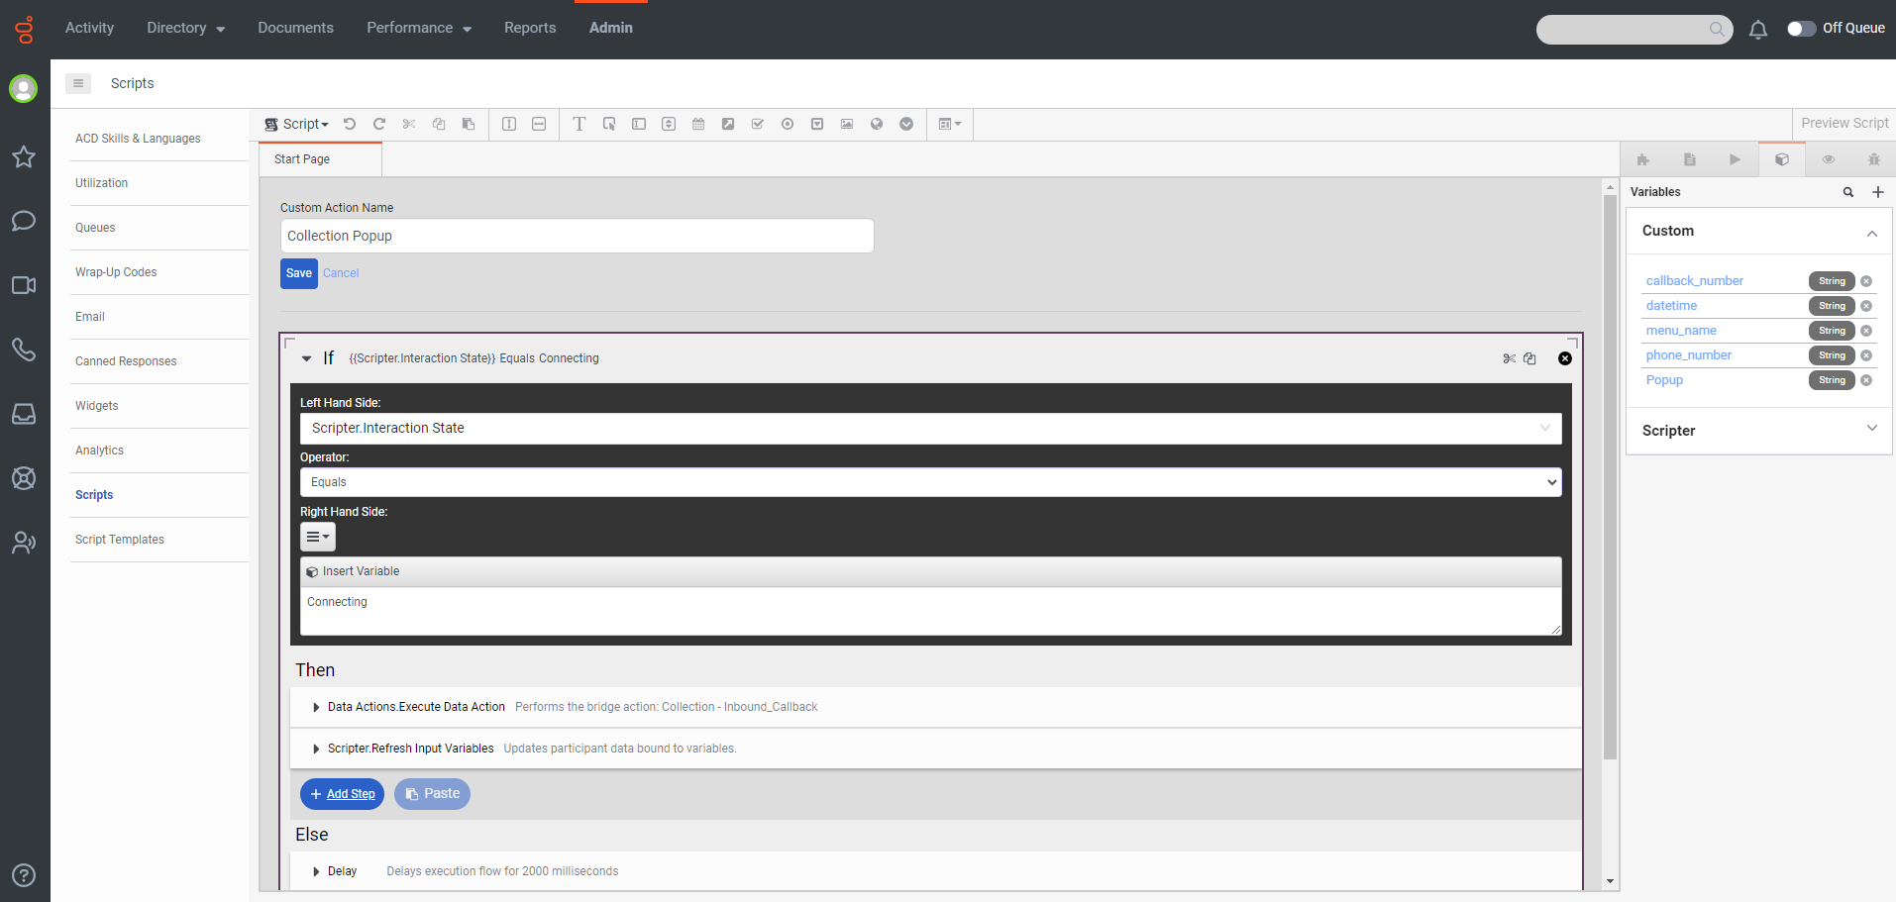Open the bug debug tab in right panel

1874,159
